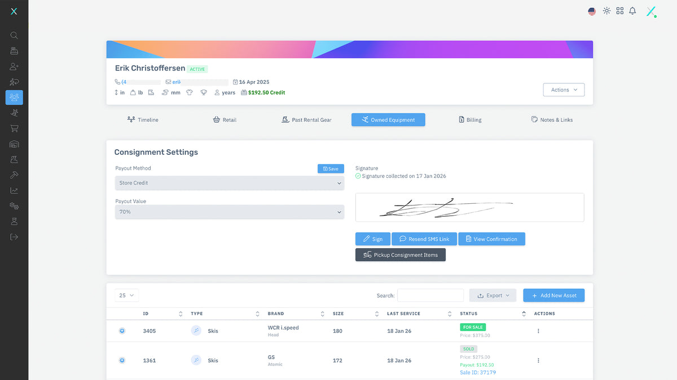Viewport: 677px width, 380px height.
Task: Expand the Actions dropdown button
Action: (563, 90)
